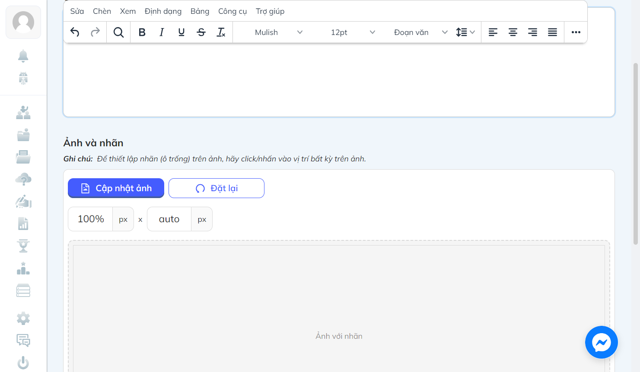Open the Định dạng menu
This screenshot has height=372, width=640.
163,11
